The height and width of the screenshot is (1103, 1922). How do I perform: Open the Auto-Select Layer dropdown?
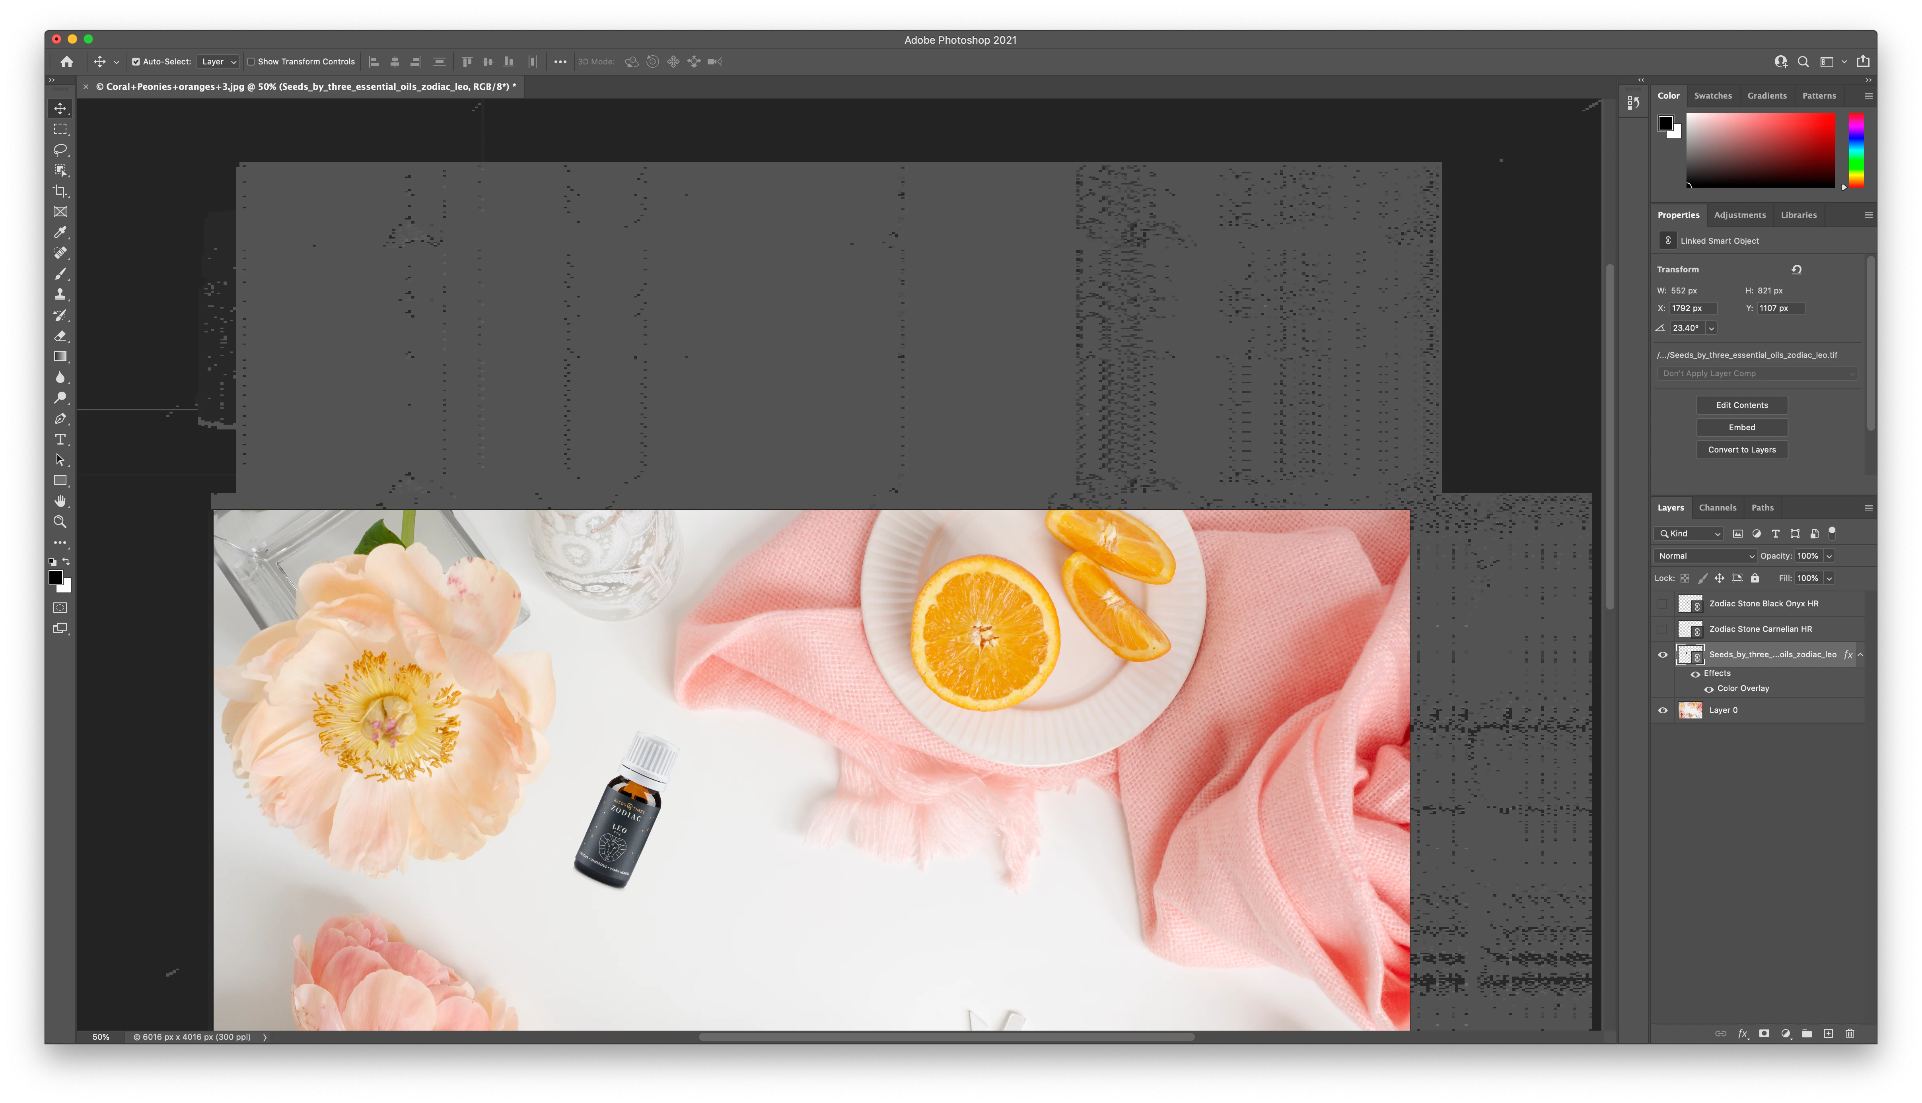(218, 62)
